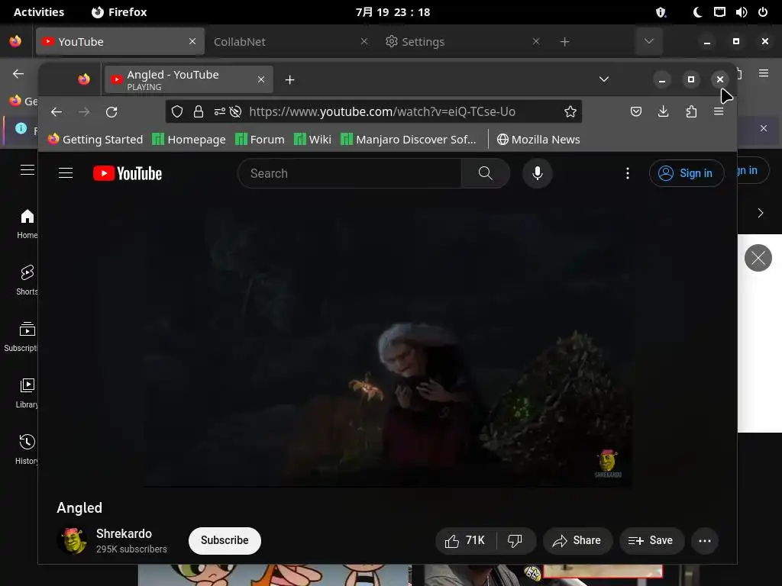Close the Settings tab
The image size is (782, 586).
536,41
